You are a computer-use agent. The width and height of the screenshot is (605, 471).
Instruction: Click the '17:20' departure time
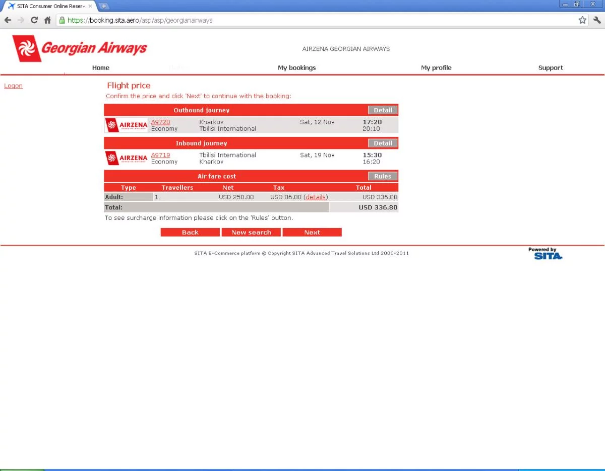372,122
